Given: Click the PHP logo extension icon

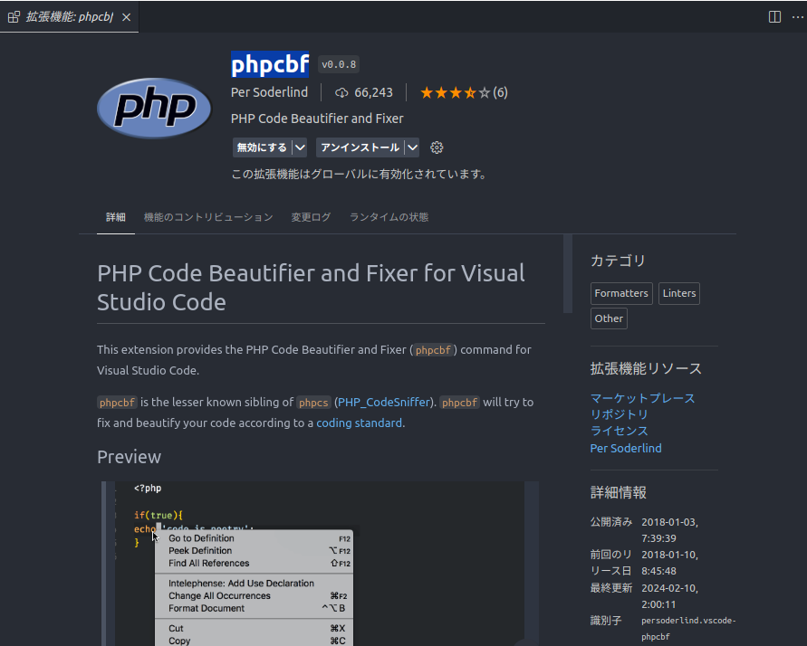Looking at the screenshot, I should [154, 108].
